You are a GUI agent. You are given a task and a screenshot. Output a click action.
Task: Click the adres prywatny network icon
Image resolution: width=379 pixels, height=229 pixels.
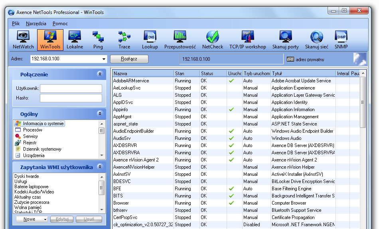pyautogui.click(x=290, y=59)
